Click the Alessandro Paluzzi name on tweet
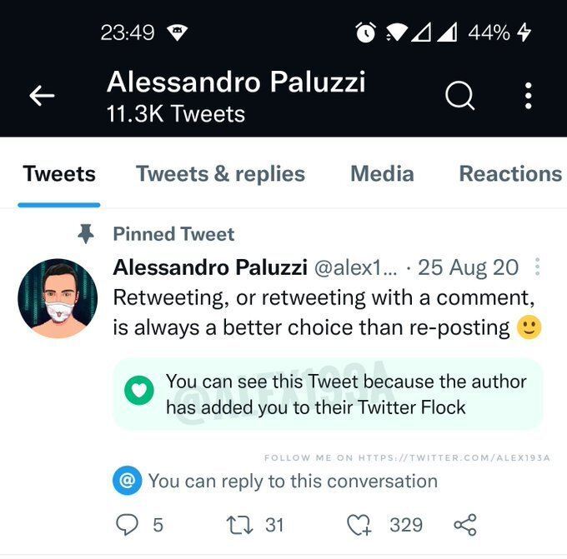 [208, 267]
